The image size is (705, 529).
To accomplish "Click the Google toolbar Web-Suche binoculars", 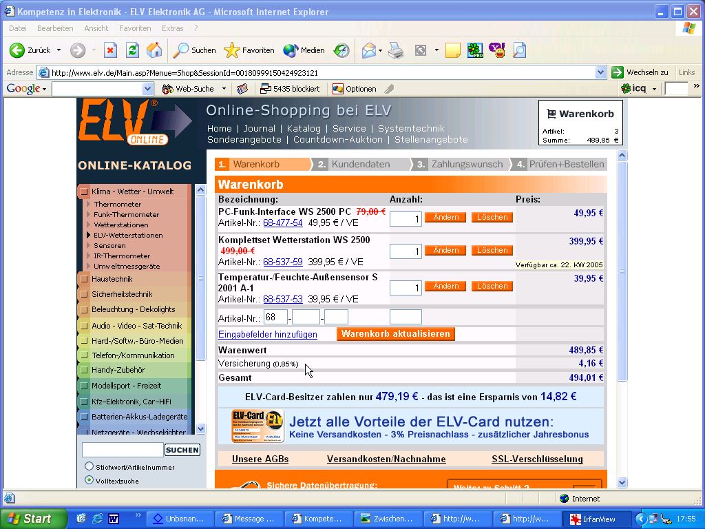I will pyautogui.click(x=189, y=89).
